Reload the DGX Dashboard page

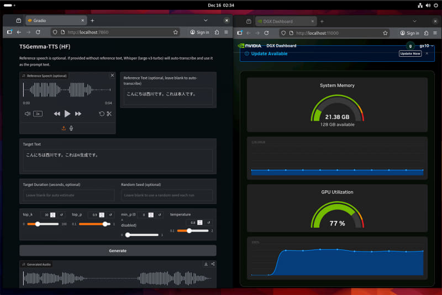click(x=266, y=33)
